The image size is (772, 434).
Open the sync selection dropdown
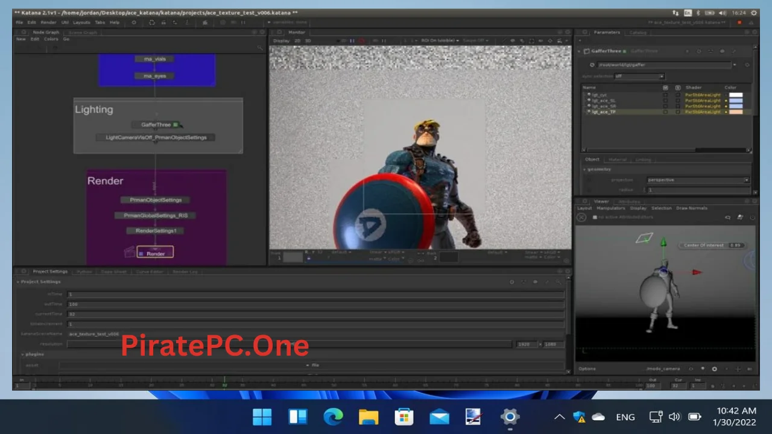pos(639,77)
